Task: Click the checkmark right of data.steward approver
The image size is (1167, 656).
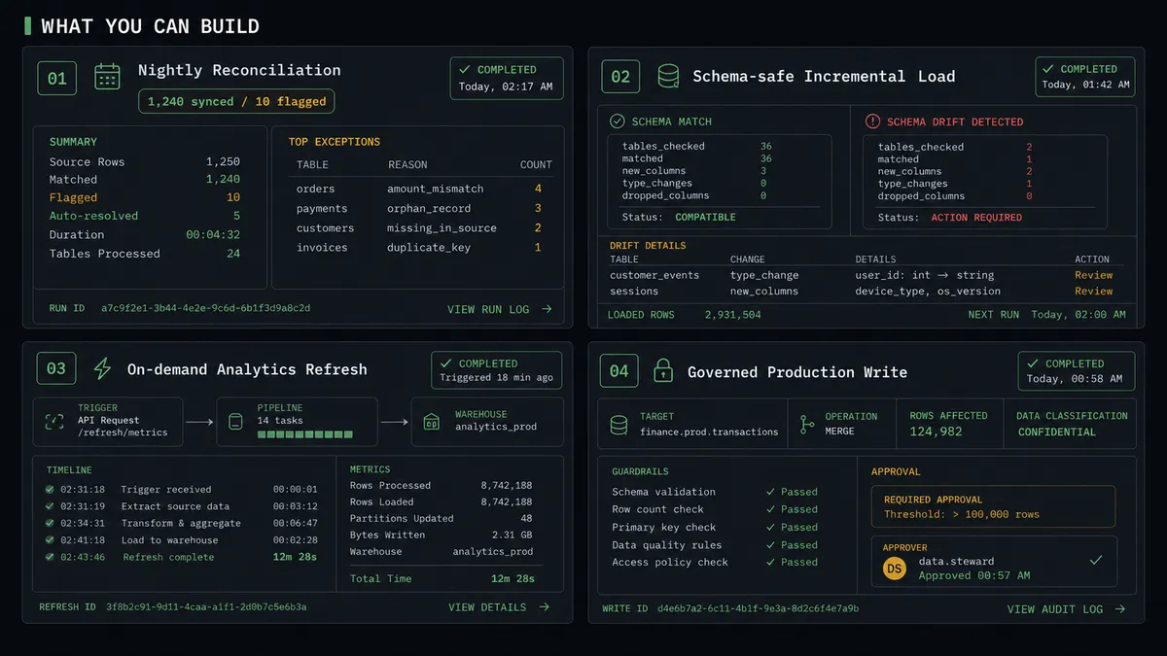Action: pos(1096,561)
